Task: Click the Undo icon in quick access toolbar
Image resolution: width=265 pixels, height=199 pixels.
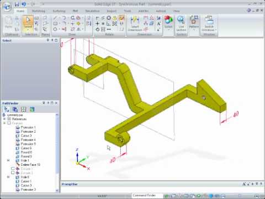Action: (x=24, y=4)
